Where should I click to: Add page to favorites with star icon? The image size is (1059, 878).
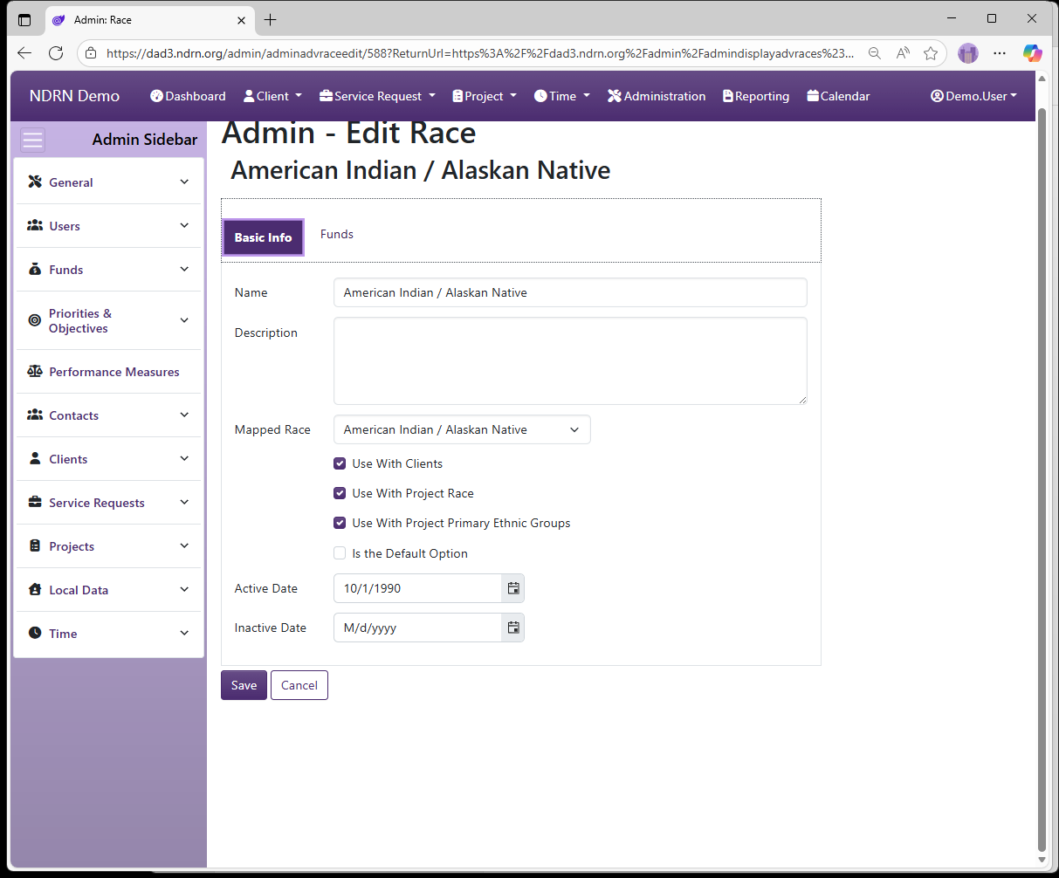[x=931, y=53]
